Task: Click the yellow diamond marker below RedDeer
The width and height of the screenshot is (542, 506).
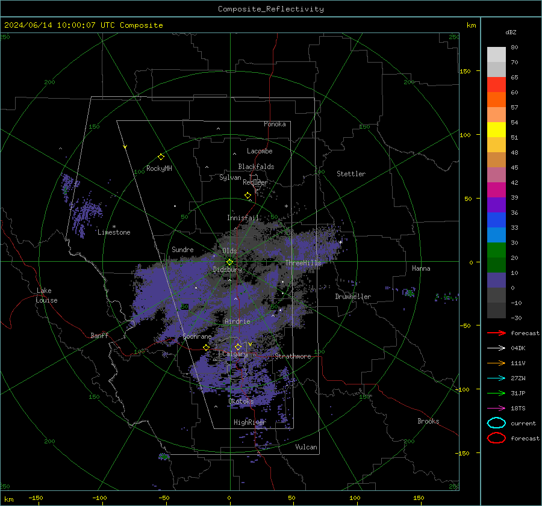Action: pyautogui.click(x=248, y=196)
